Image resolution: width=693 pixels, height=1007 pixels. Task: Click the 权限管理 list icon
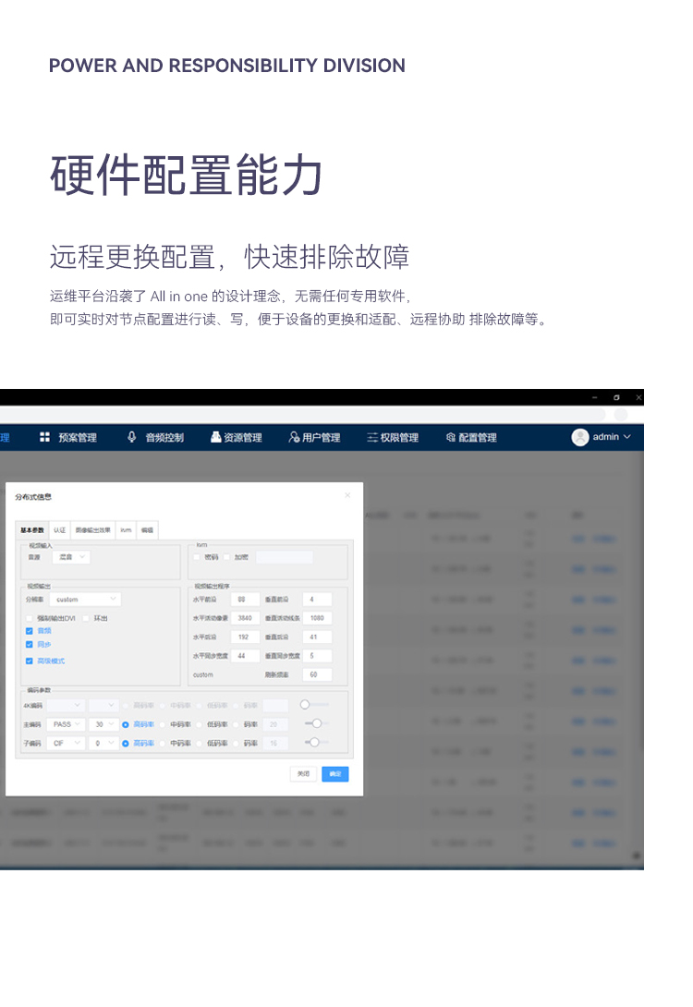tap(372, 437)
